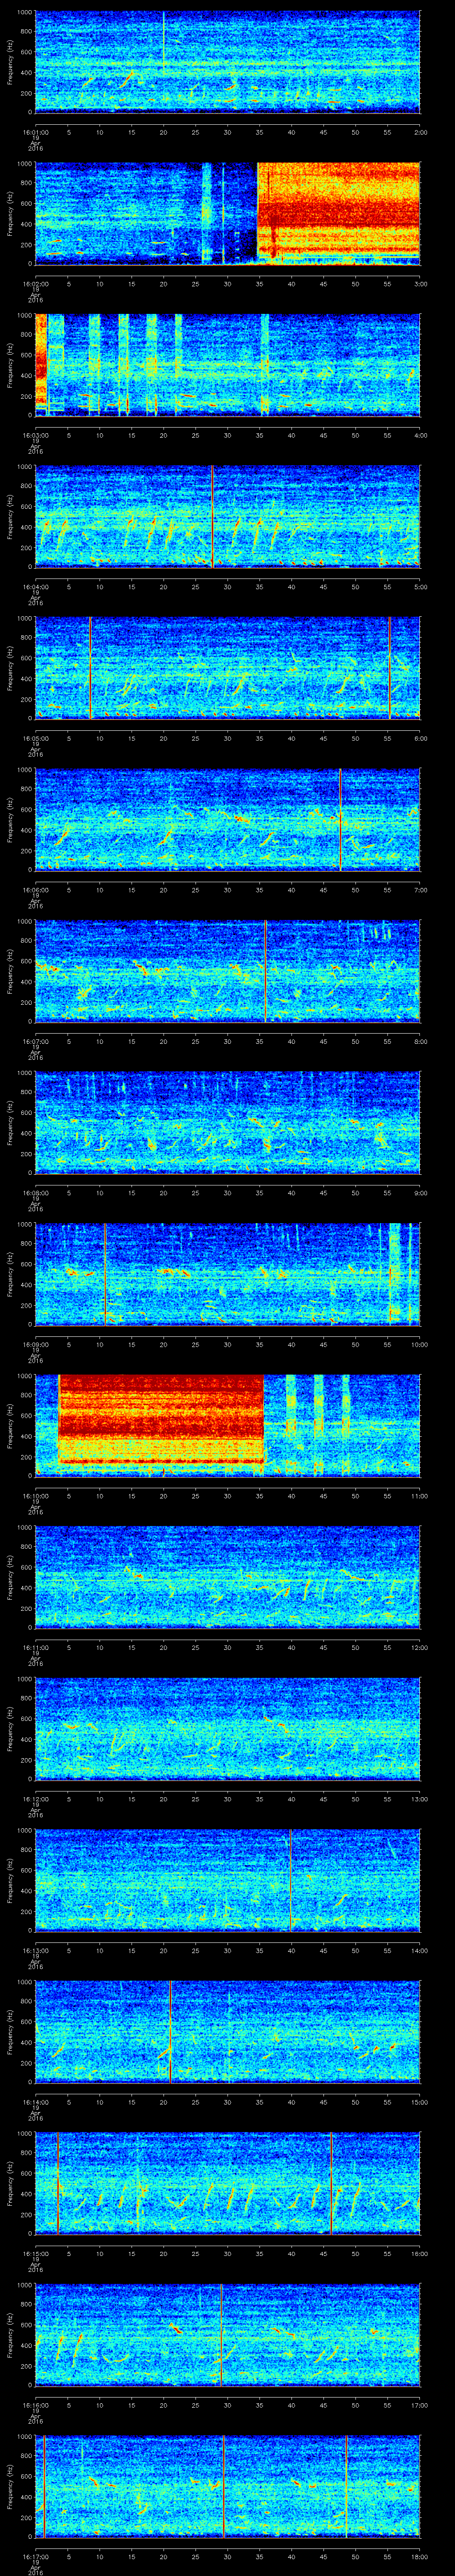455x2576 pixels.
Task: Open the spectrogram panel starting at 16:11:00
Action: point(227,1577)
